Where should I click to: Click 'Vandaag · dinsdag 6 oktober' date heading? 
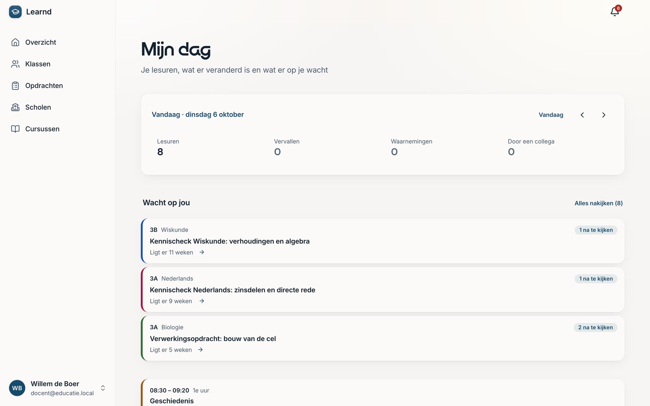[x=198, y=114]
